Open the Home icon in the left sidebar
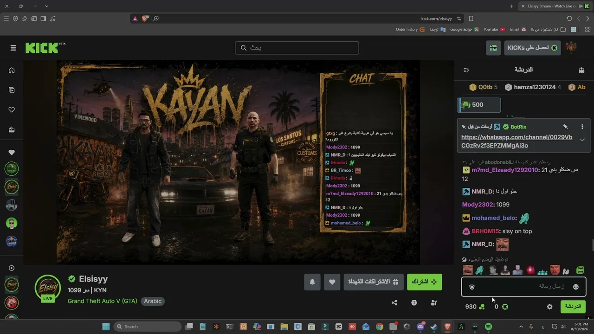This screenshot has width=594, height=334. point(12,71)
